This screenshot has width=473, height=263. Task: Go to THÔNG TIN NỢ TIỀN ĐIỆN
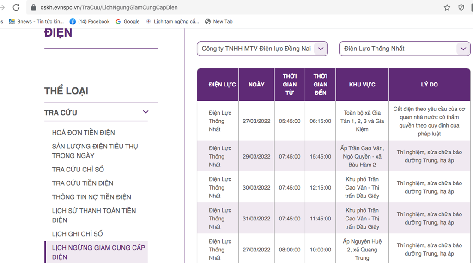91,197
